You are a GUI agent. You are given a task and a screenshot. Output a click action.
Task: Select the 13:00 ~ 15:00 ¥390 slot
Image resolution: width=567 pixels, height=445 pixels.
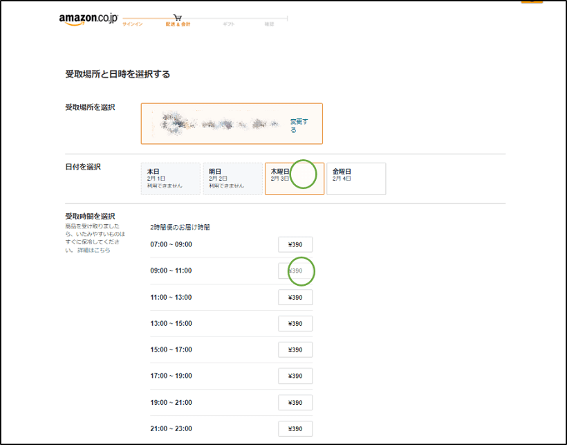pyautogui.click(x=295, y=323)
